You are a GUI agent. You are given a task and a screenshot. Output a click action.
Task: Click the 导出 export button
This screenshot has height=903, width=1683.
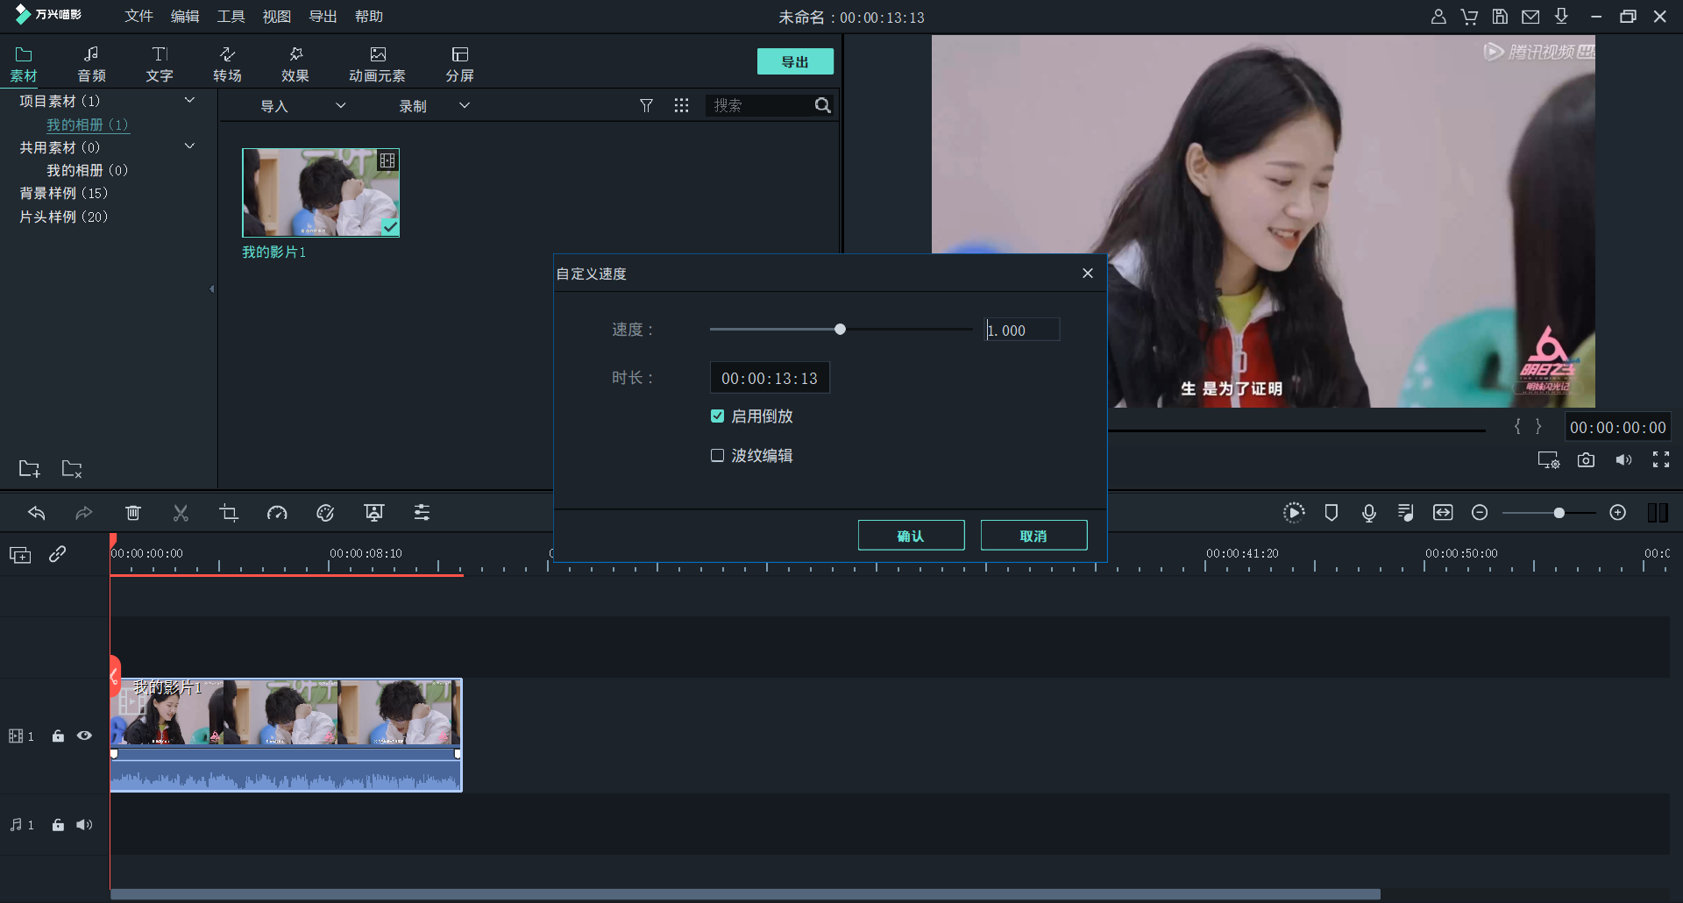point(794,61)
